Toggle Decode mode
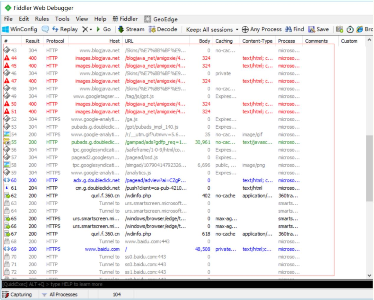374x300 pixels. click(163, 29)
